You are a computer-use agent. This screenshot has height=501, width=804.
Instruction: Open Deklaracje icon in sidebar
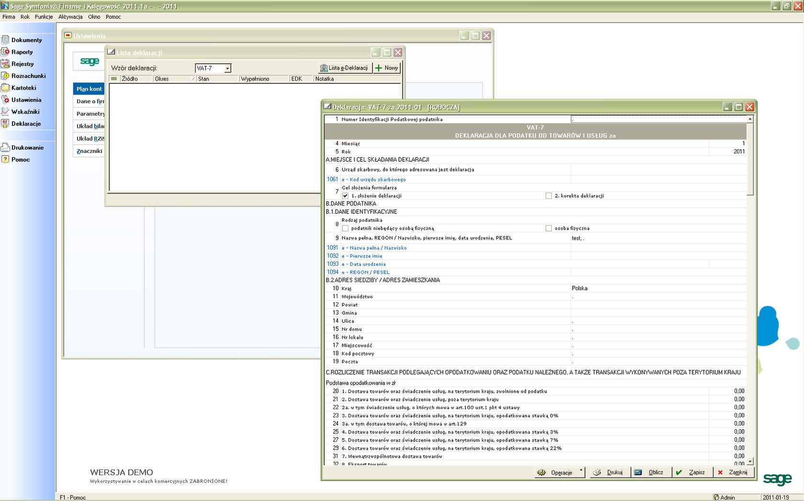[x=5, y=123]
